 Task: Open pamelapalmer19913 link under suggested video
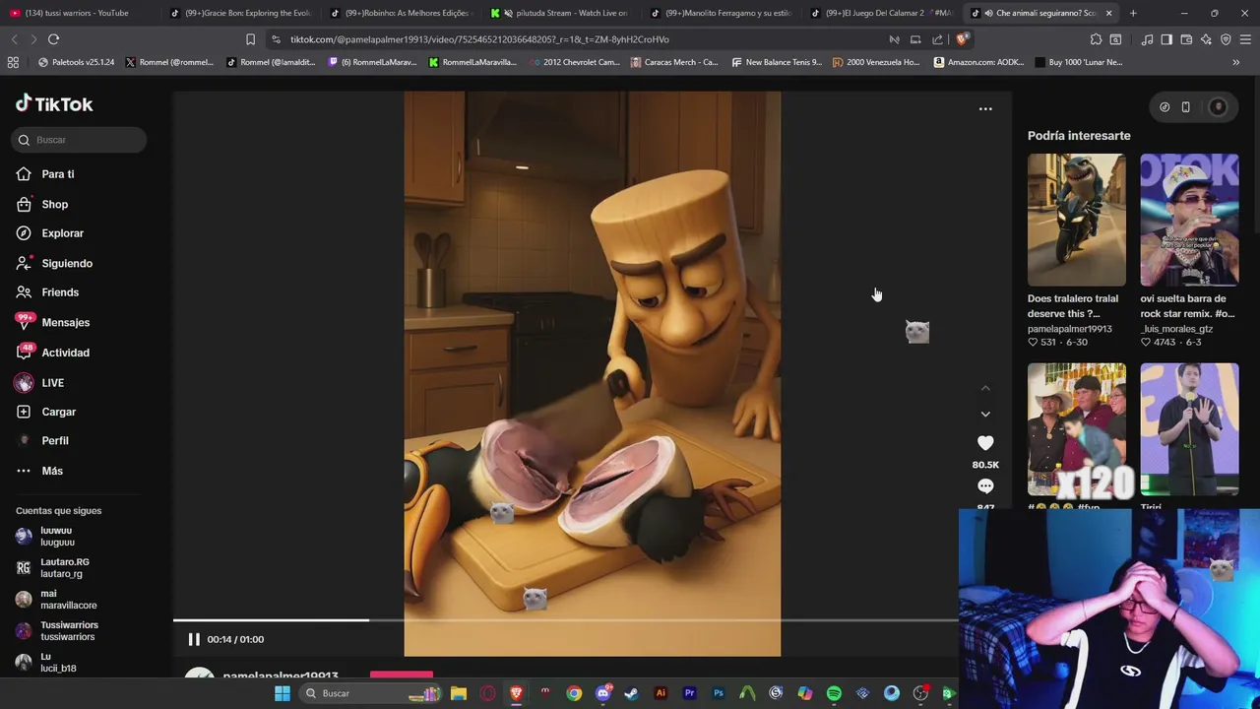(x=1070, y=329)
